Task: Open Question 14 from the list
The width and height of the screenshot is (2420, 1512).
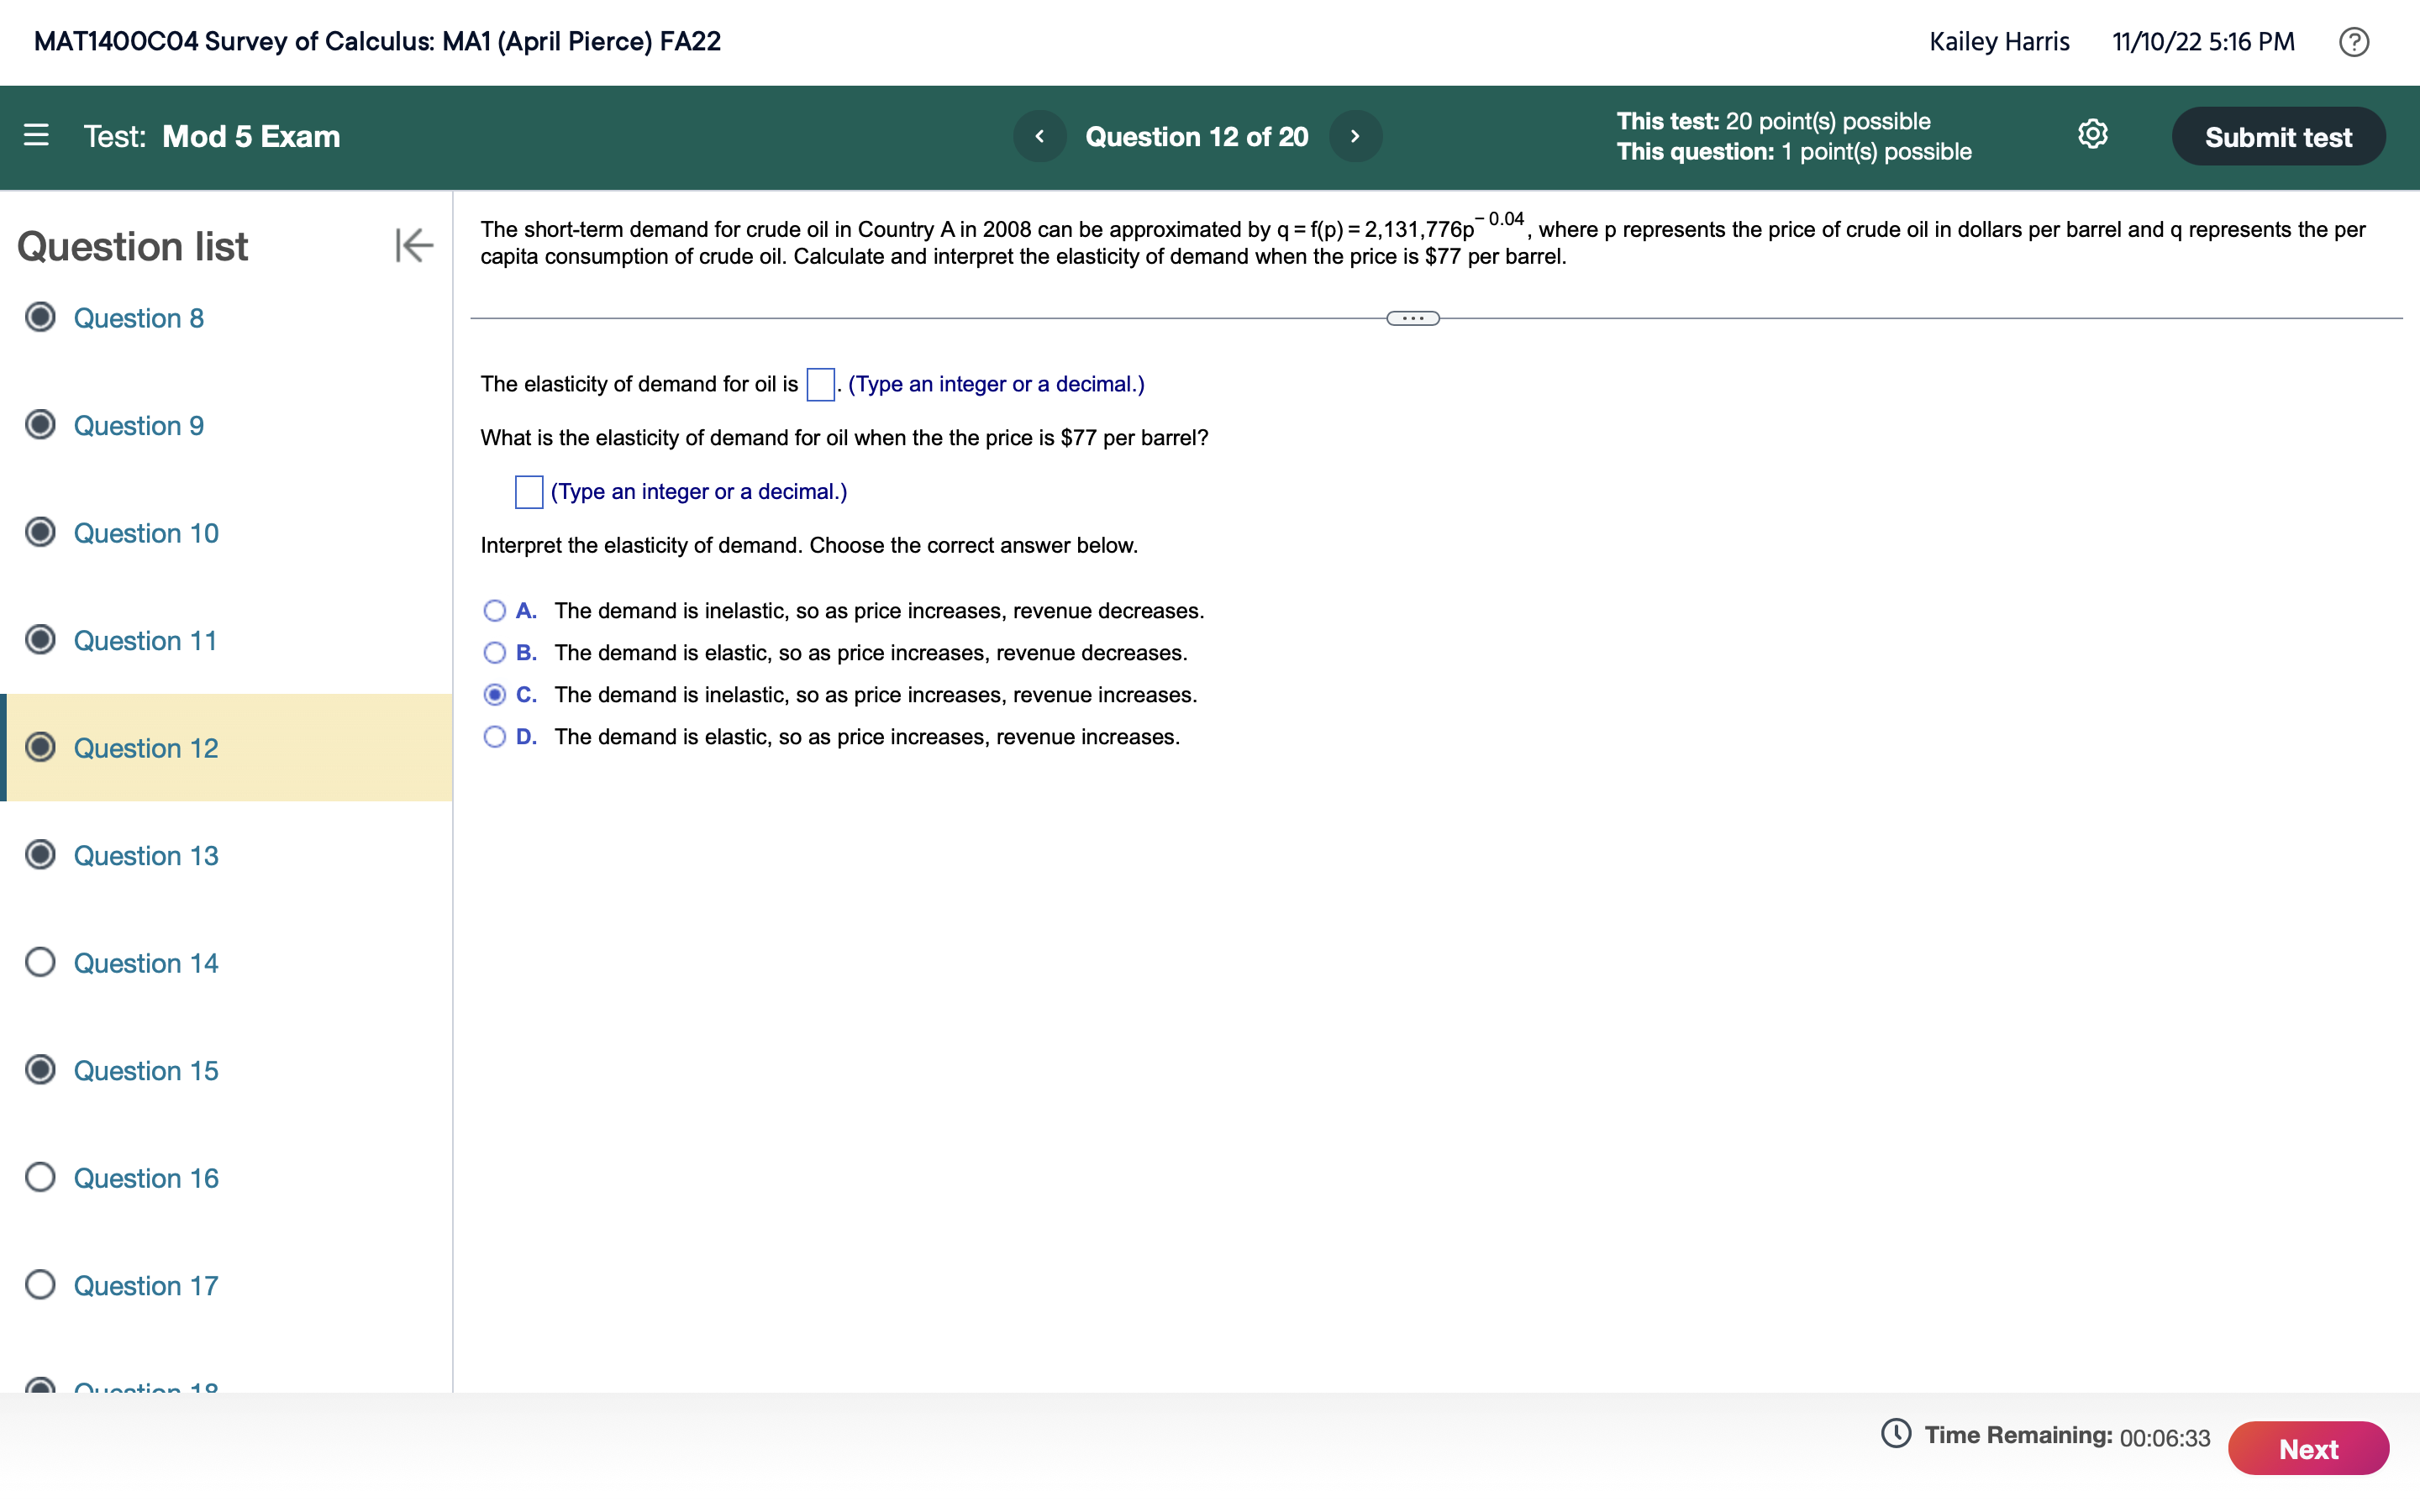Action: (145, 963)
